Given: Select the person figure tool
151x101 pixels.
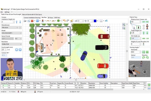Looking at the screenshot, I should tap(43, 21).
